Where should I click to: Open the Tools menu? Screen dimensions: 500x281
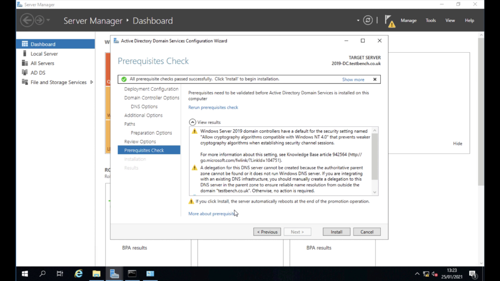(431, 20)
